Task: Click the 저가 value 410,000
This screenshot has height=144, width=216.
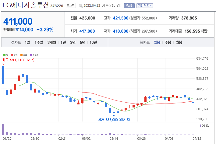Action: coord(121,31)
